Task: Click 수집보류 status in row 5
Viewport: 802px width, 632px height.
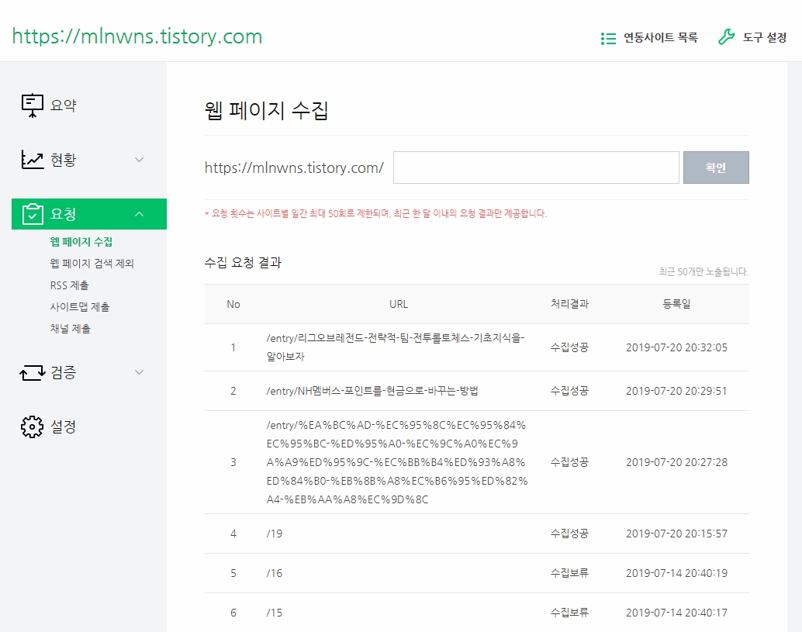Action: [x=569, y=573]
